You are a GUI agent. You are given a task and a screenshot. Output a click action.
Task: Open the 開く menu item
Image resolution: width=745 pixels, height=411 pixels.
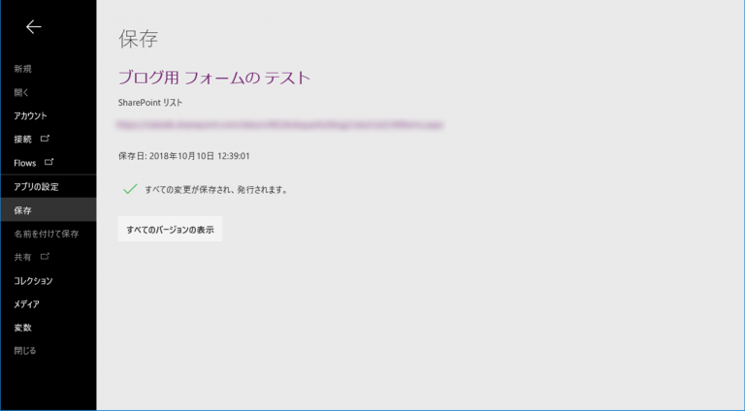click(21, 92)
